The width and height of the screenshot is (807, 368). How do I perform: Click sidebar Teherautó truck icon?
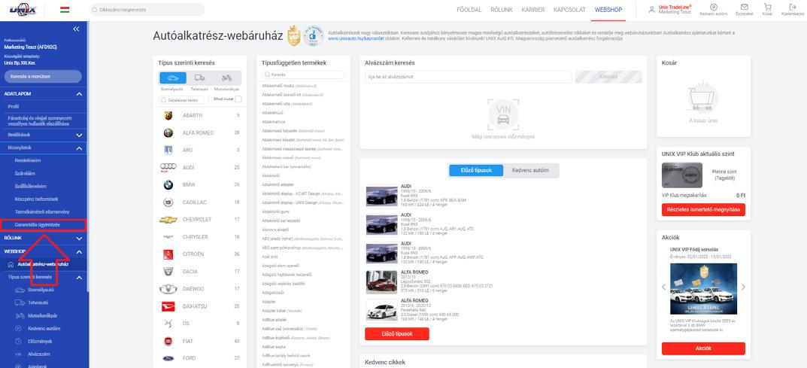tap(20, 303)
